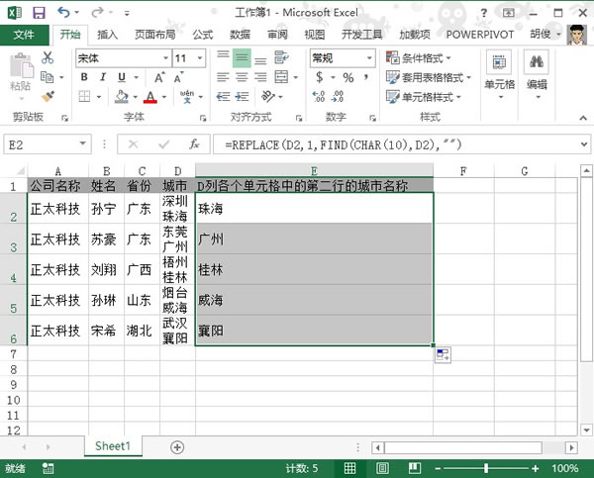
Task: Align text left
Action: click(x=223, y=77)
